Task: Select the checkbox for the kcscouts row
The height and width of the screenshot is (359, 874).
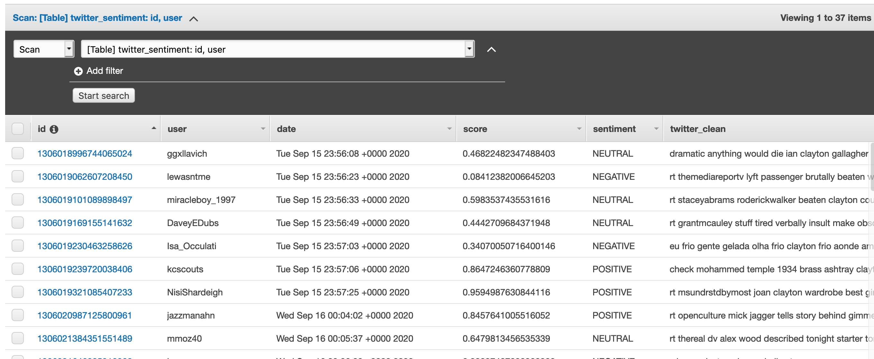Action: point(18,269)
